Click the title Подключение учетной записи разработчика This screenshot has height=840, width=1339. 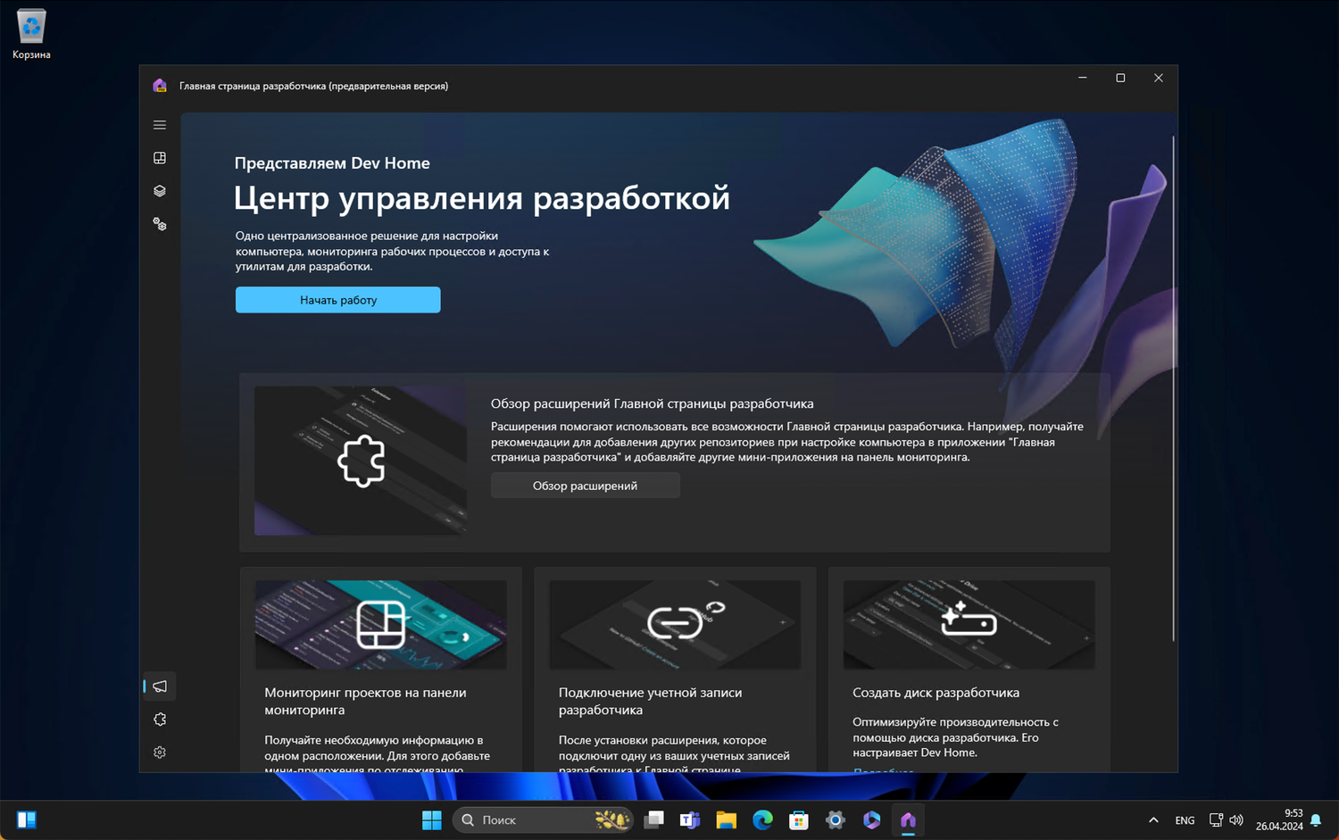(x=651, y=701)
